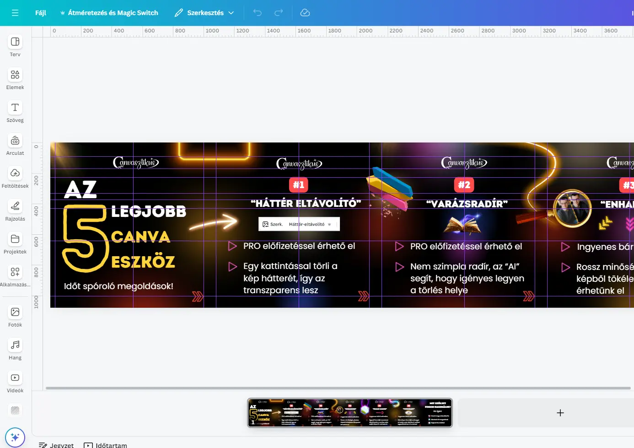
Task: Open the striped background panel icon
Action: (15, 411)
